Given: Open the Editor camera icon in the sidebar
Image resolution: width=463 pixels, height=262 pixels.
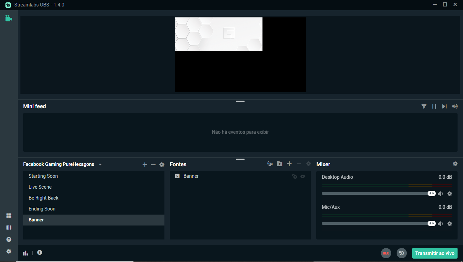Looking at the screenshot, I should click(9, 18).
